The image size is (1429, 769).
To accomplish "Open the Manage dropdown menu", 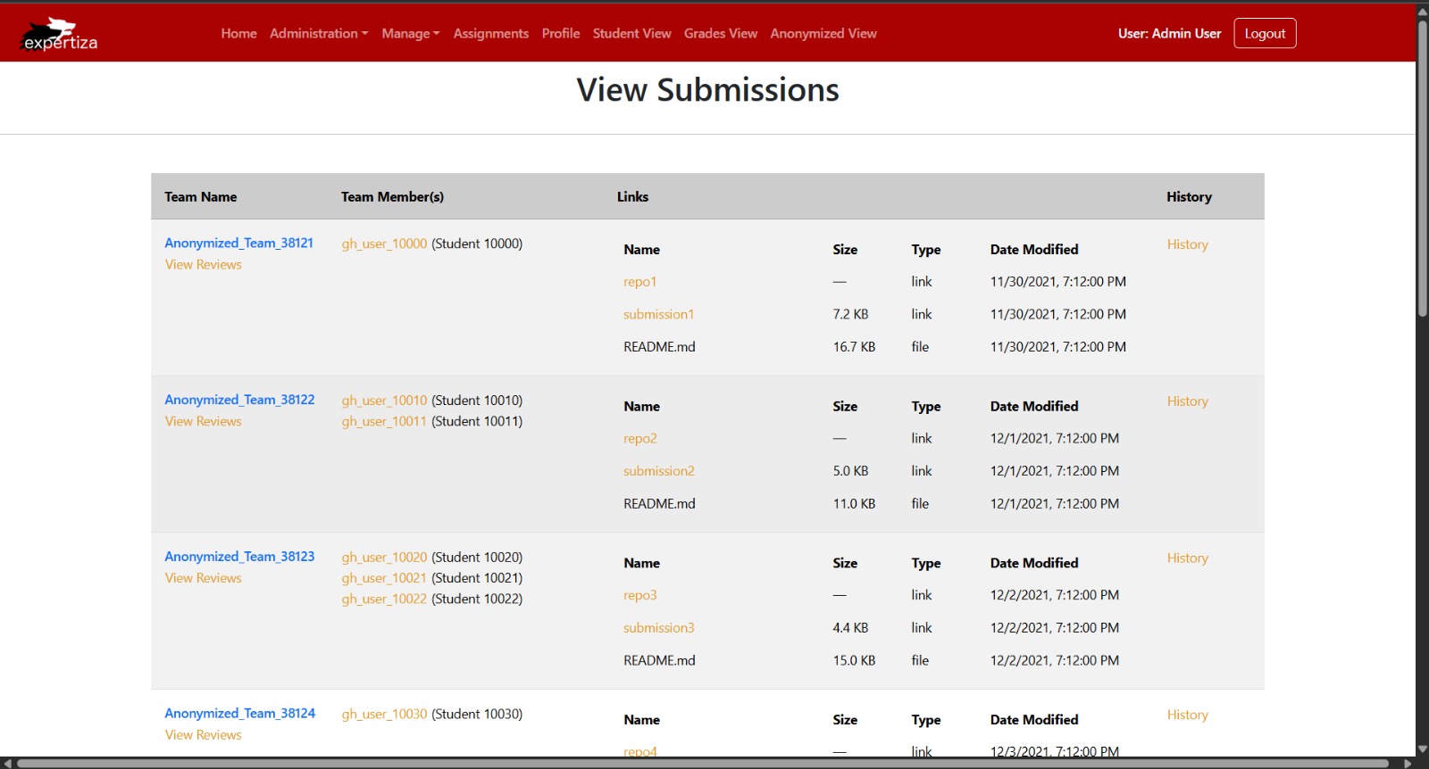I will (410, 34).
